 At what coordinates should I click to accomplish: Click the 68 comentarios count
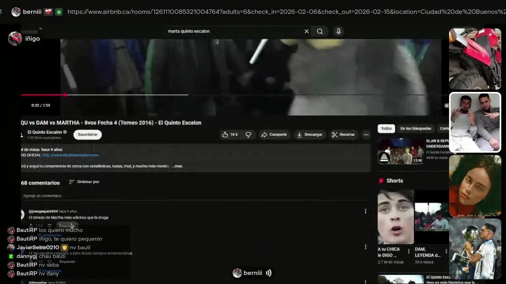click(40, 183)
